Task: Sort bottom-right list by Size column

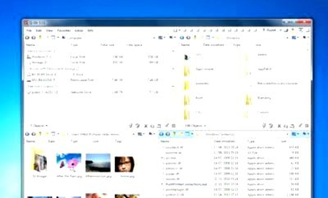Action: click(x=283, y=141)
